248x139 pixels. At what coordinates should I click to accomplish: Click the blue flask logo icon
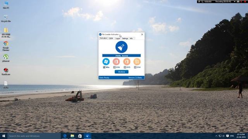(121, 47)
